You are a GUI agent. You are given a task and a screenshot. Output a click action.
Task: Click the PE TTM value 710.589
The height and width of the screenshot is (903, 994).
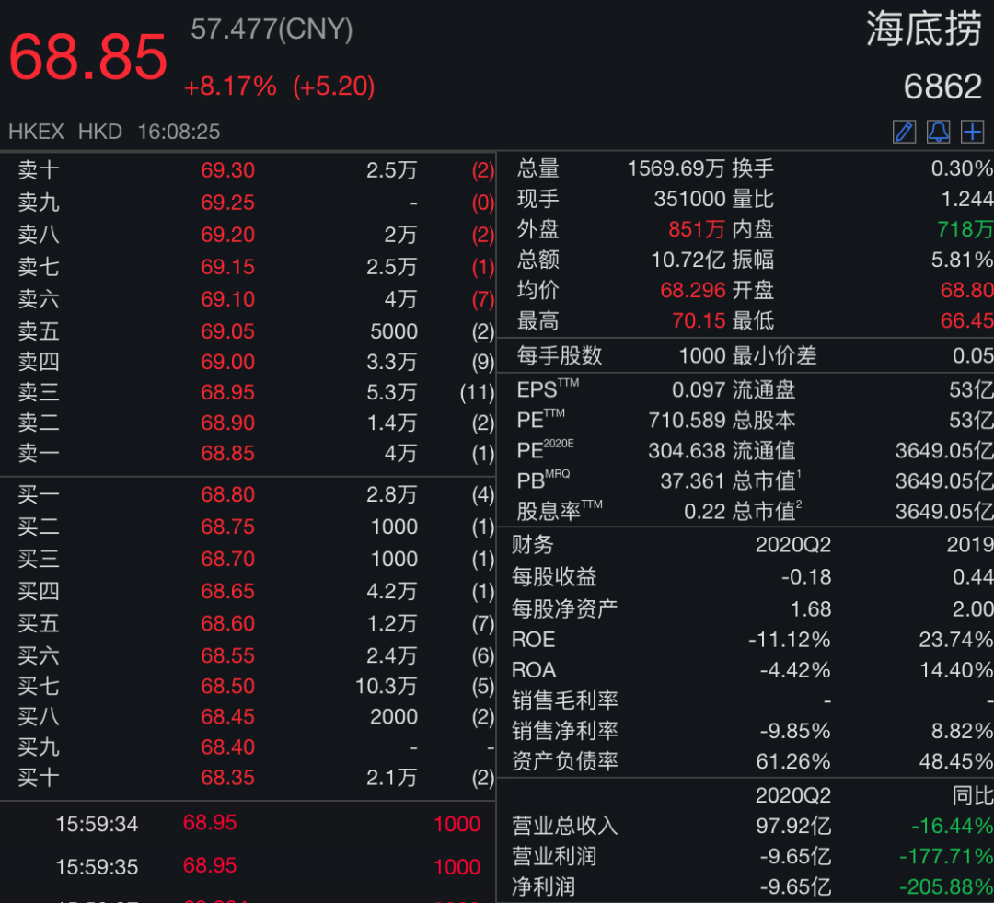click(687, 421)
